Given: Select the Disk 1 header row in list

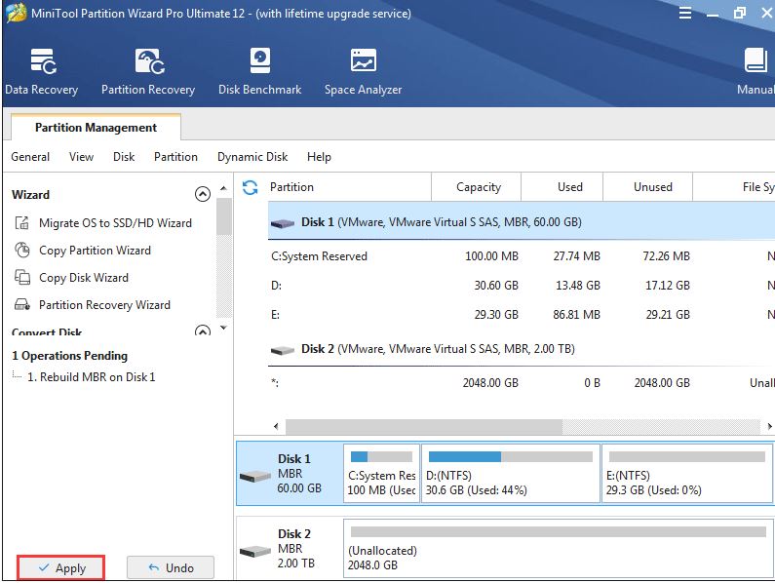Looking at the screenshot, I should (x=522, y=221).
